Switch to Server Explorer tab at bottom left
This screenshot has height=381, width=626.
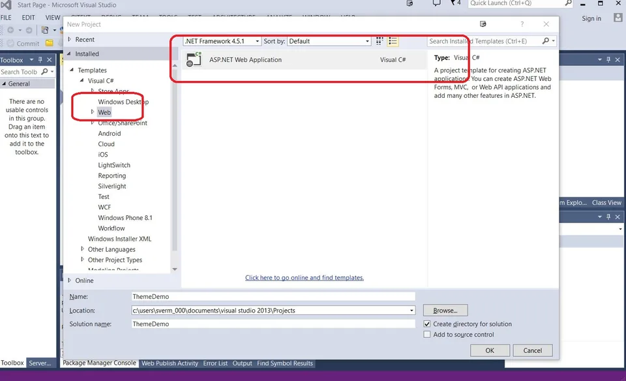[40, 363]
